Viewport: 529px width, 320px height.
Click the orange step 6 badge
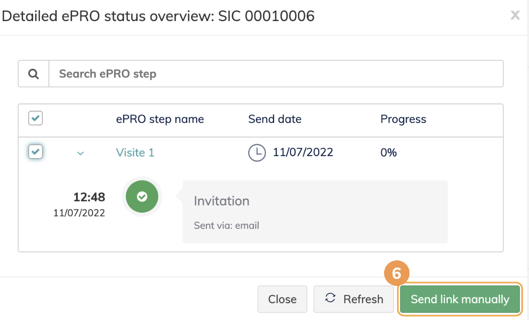(397, 273)
